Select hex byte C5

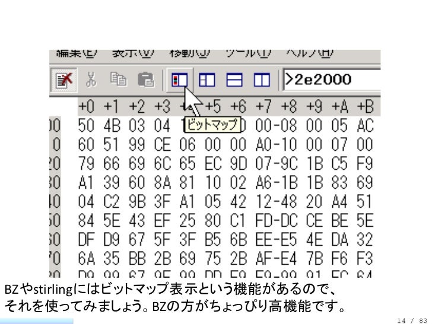(339, 163)
